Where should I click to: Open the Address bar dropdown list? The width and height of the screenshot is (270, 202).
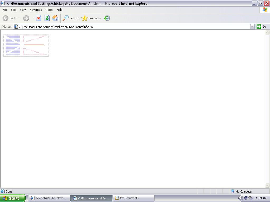click(252, 27)
